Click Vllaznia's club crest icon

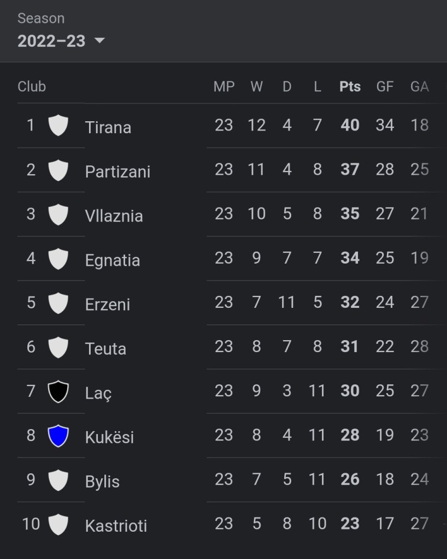pyautogui.click(x=58, y=214)
